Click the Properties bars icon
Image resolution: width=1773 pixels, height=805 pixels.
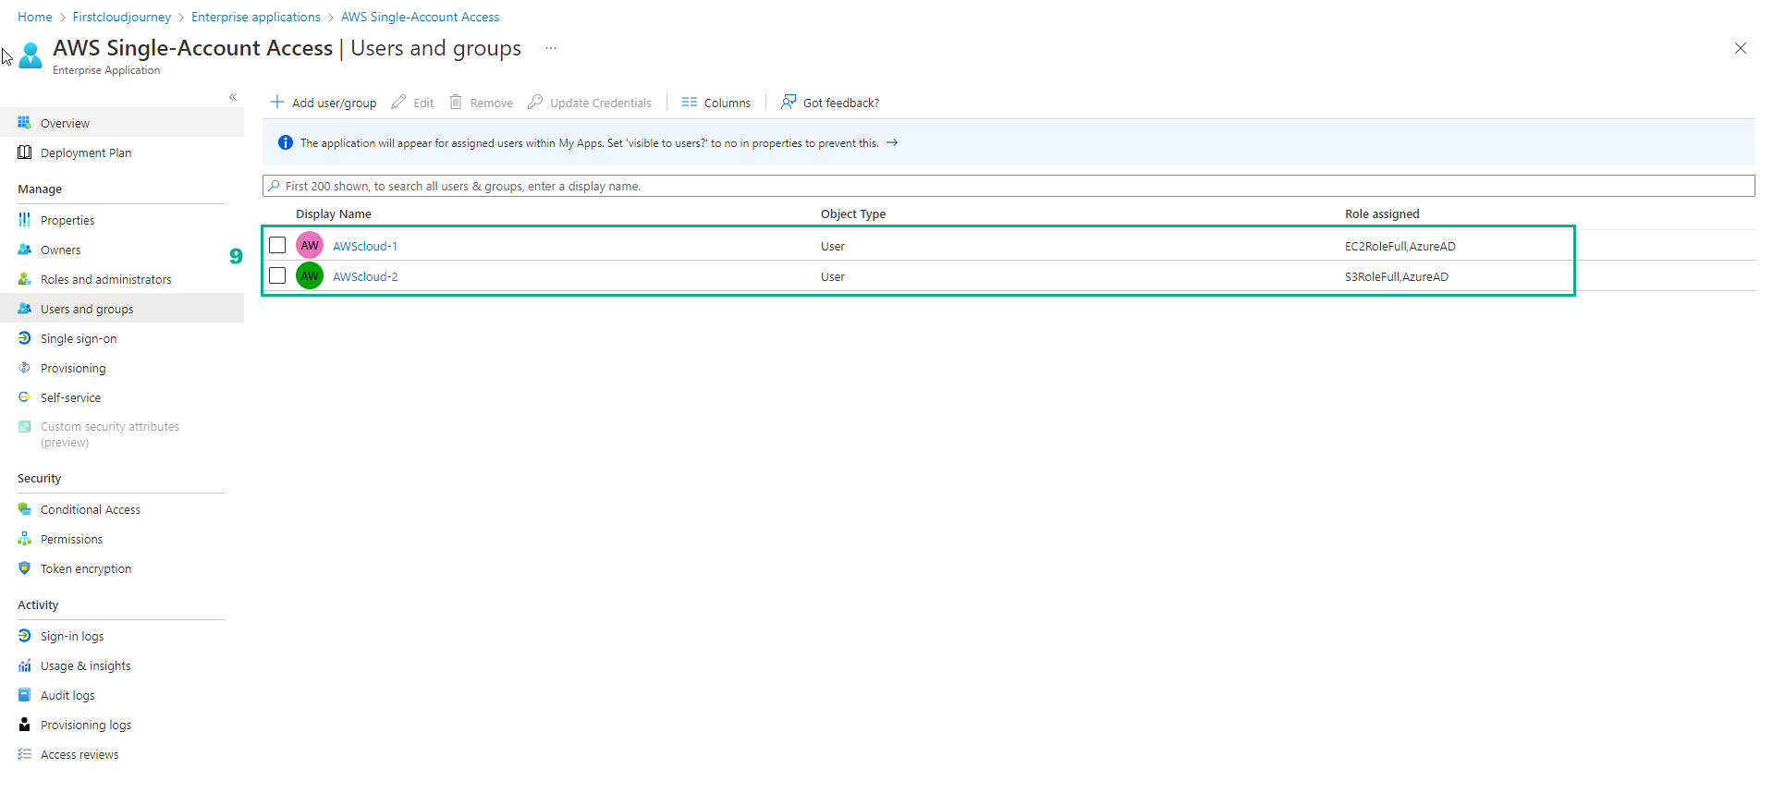24,220
